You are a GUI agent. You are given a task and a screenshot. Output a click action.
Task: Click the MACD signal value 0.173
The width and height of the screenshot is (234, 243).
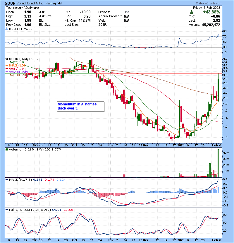pyautogui.click(x=49, y=180)
